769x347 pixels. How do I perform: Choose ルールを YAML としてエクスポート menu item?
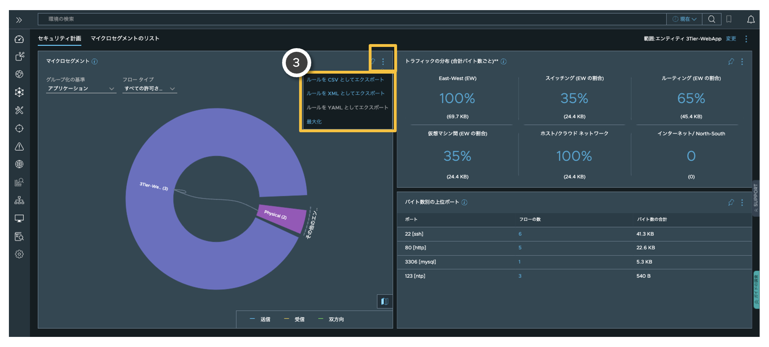[347, 108]
